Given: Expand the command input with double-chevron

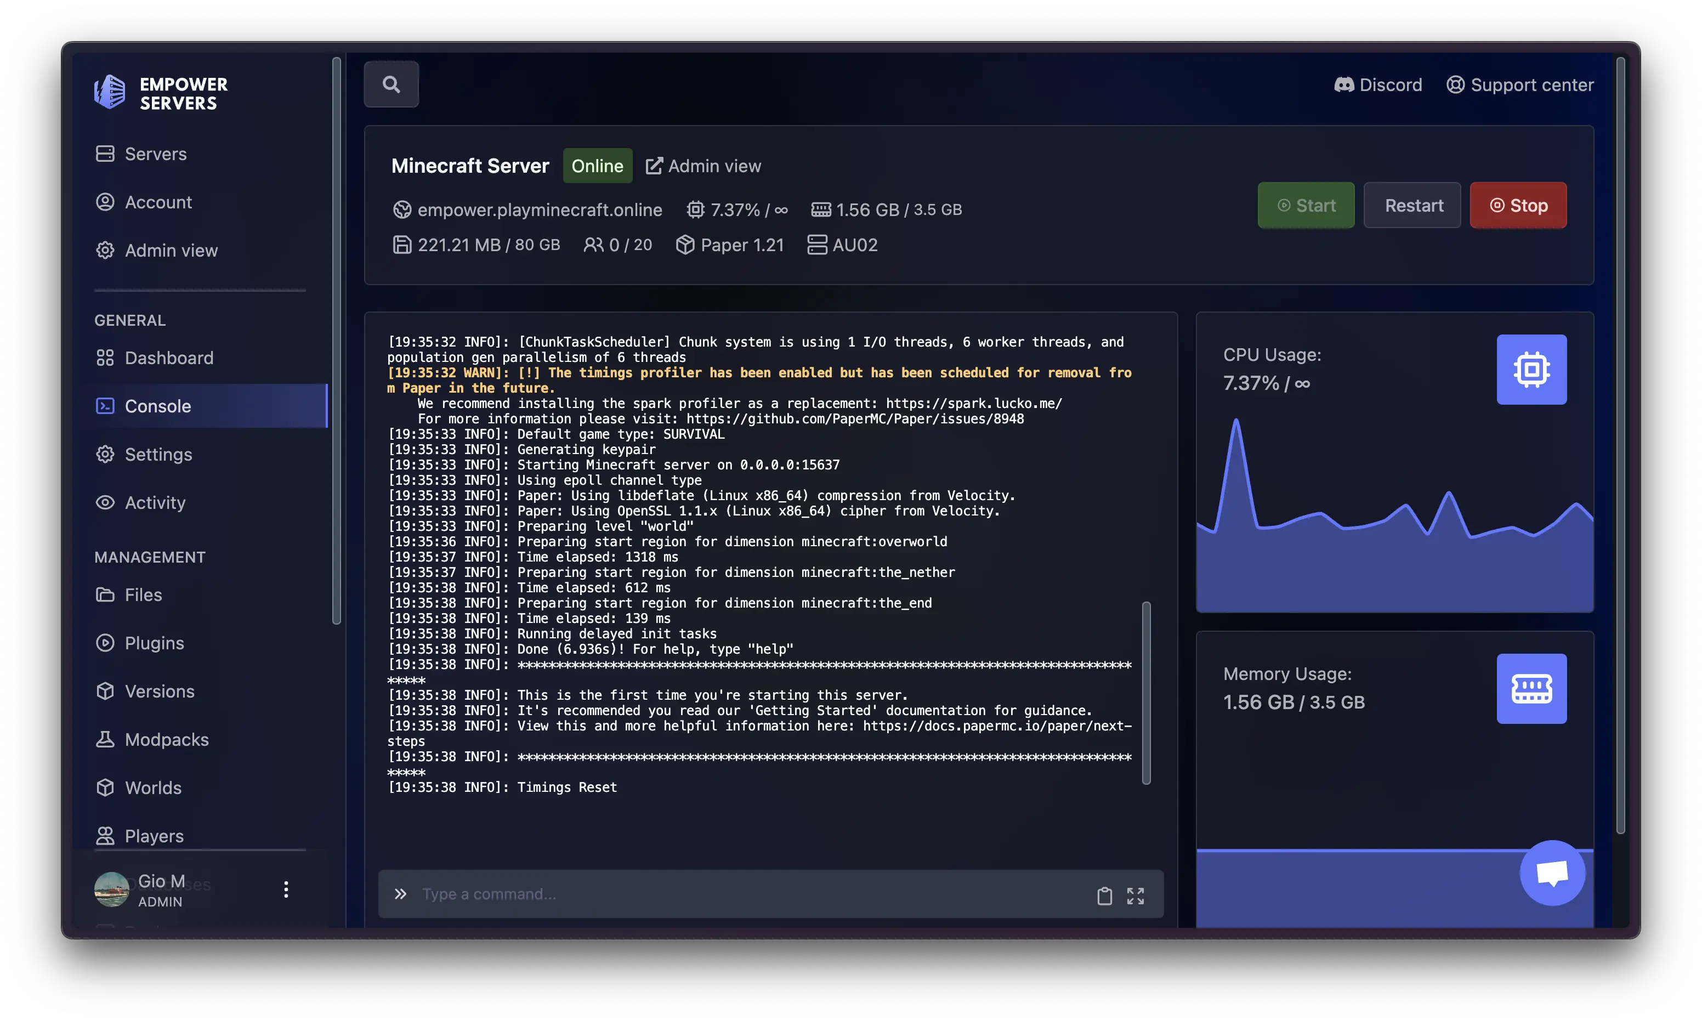Looking at the screenshot, I should point(401,893).
